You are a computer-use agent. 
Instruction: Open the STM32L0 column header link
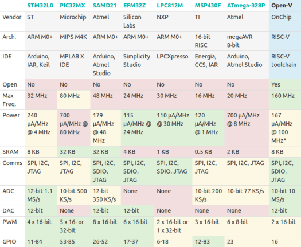pyautogui.click(x=40, y=5)
